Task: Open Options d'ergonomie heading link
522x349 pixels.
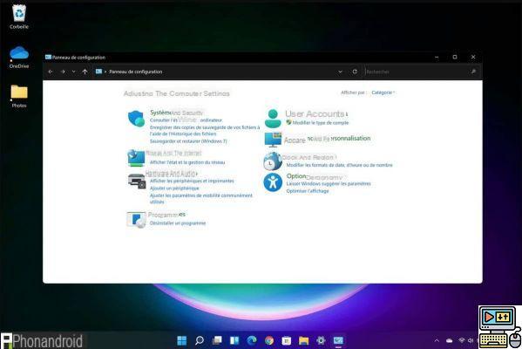Action: tap(315, 176)
